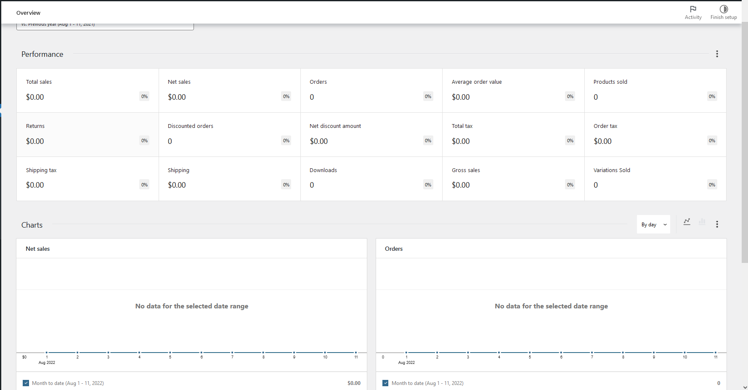Toggle the Net sales chart legend checkbox
748x390 pixels.
pyautogui.click(x=26, y=383)
